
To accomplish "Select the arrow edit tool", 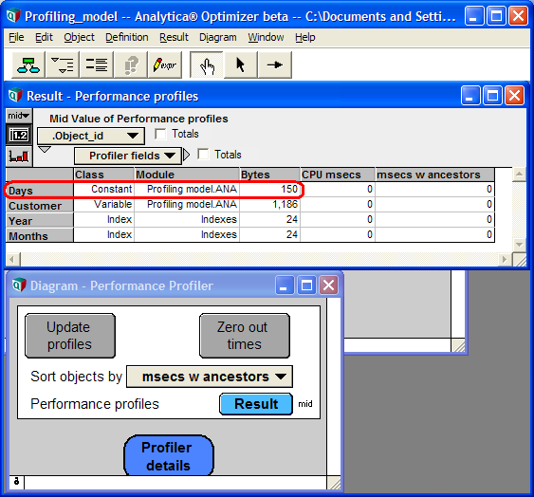I will [241, 64].
